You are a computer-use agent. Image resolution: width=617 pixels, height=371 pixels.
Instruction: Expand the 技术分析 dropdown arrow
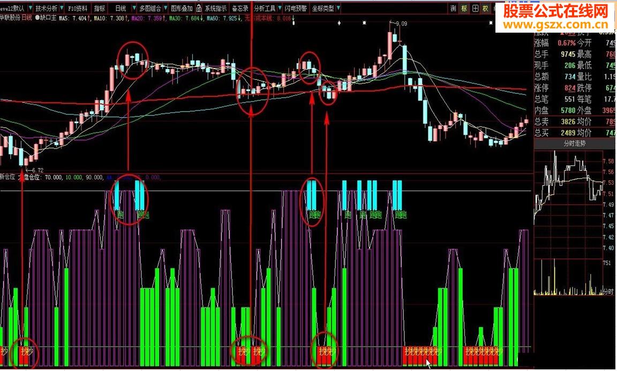pyautogui.click(x=62, y=8)
